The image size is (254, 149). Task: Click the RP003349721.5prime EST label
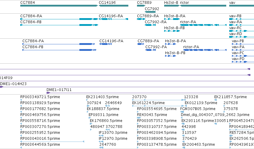[x=40, y=97]
